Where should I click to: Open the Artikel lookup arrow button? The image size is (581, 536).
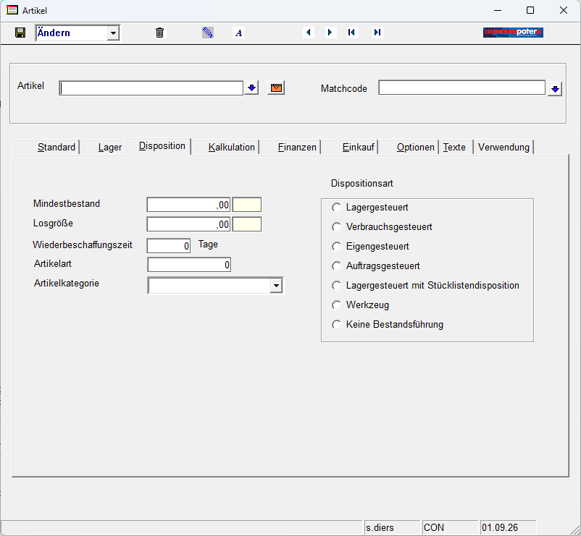coord(251,88)
